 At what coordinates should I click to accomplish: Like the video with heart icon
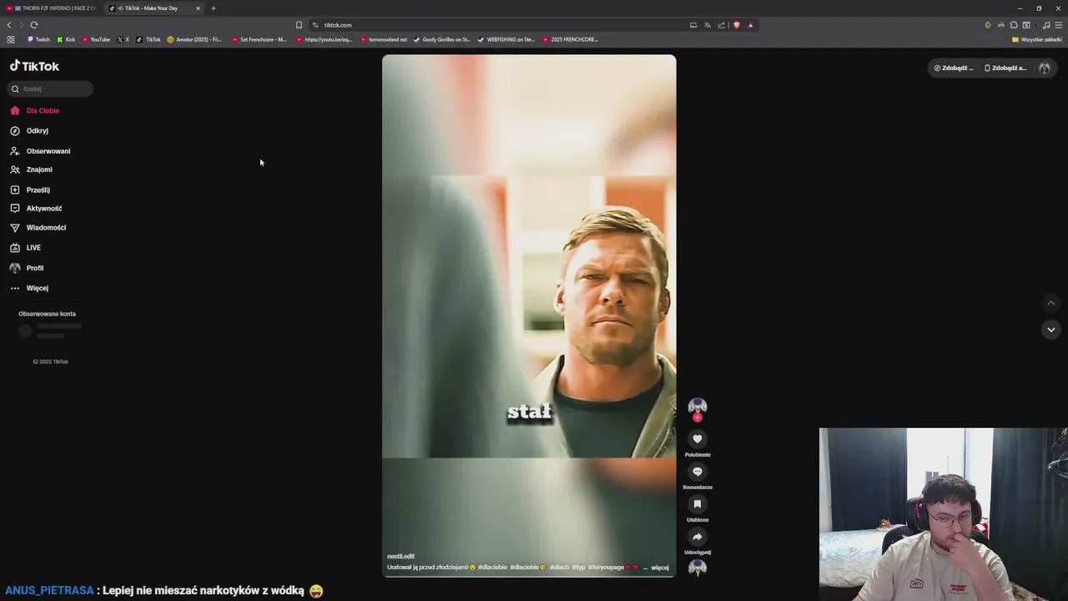click(x=698, y=438)
